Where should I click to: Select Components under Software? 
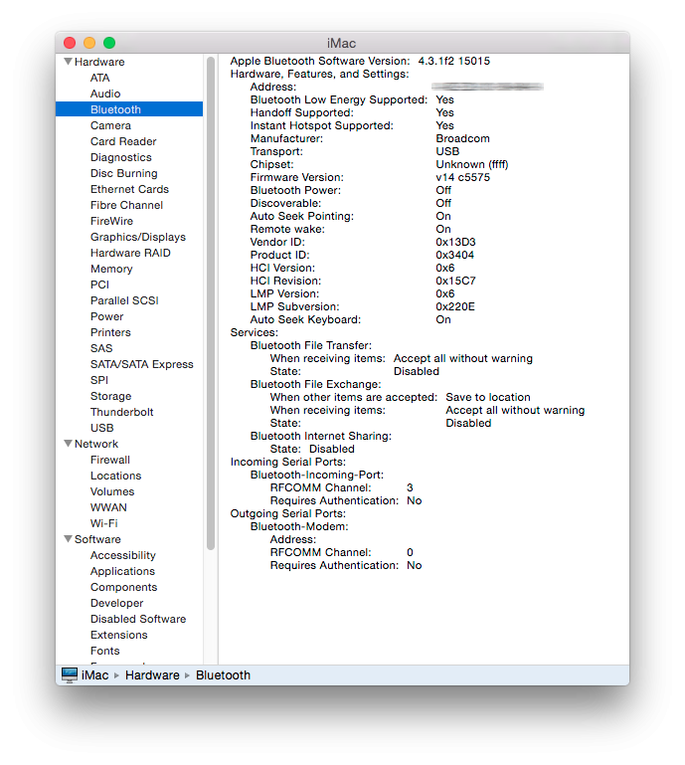pyautogui.click(x=124, y=587)
